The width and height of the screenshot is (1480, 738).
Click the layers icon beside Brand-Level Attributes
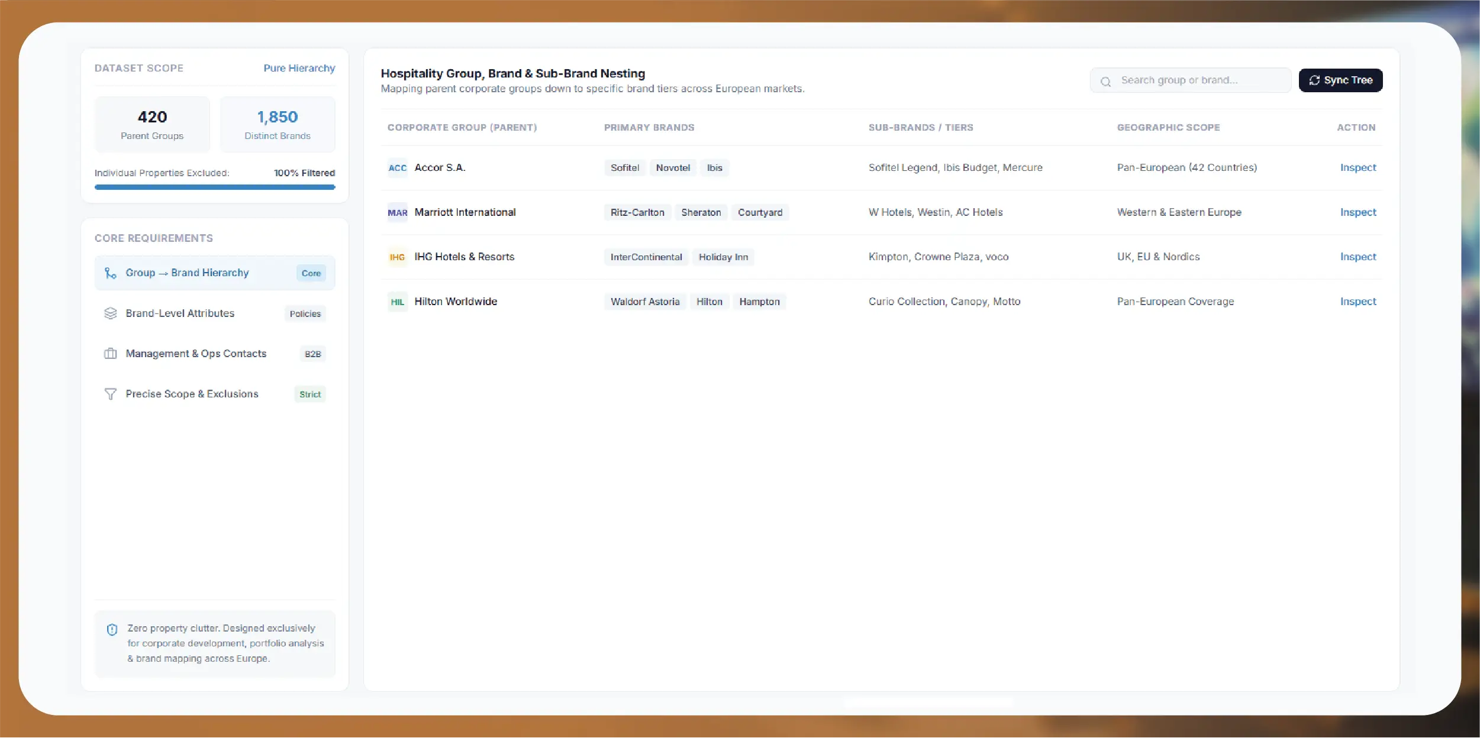point(111,313)
